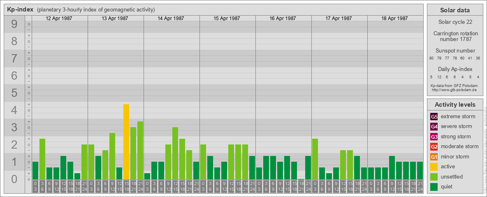Select the "minor storm" legend label
This screenshot has height=197, width=487.
[x=455, y=157]
